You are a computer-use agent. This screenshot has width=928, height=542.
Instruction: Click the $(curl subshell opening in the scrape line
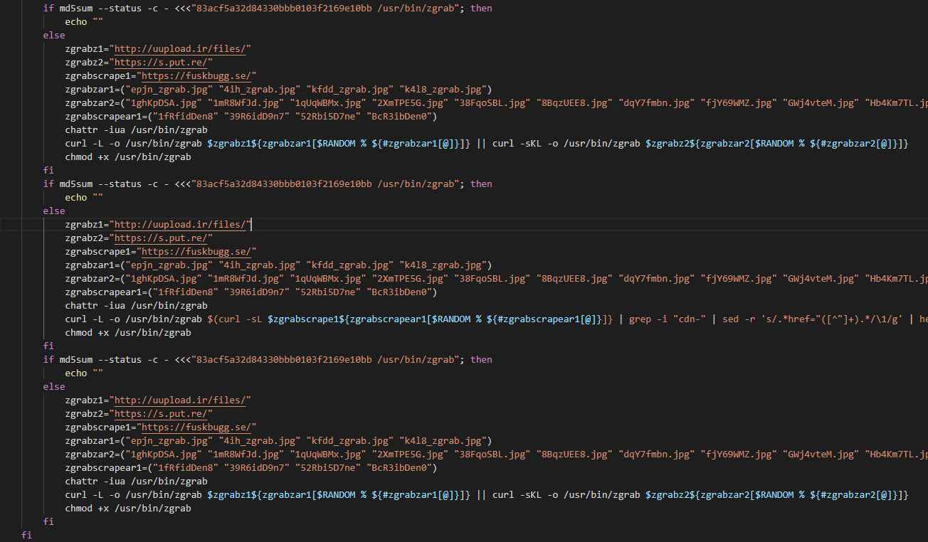223,319
